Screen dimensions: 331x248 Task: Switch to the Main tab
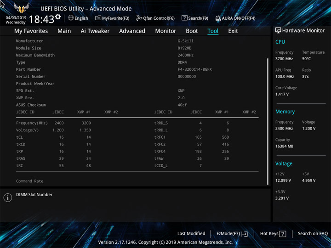click(64, 31)
